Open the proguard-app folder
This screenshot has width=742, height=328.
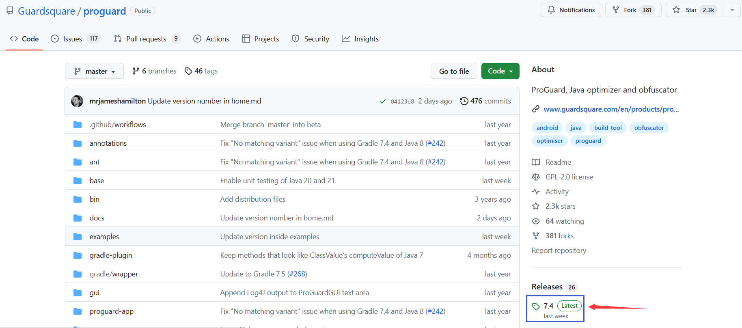click(112, 311)
